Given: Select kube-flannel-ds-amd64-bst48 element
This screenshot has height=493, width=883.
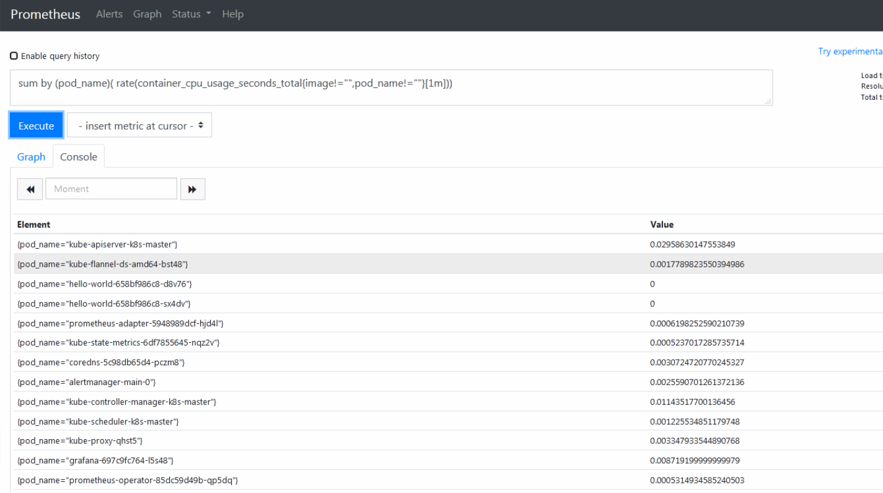Looking at the screenshot, I should tap(103, 264).
